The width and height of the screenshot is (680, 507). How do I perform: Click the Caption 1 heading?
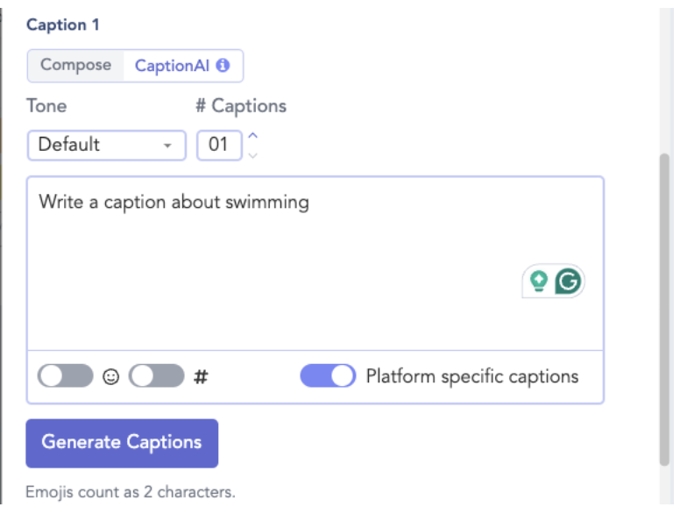click(62, 25)
